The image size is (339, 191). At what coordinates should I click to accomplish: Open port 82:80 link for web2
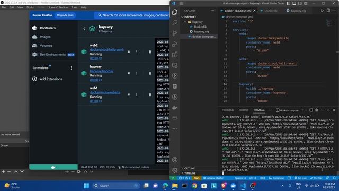pos(95,58)
